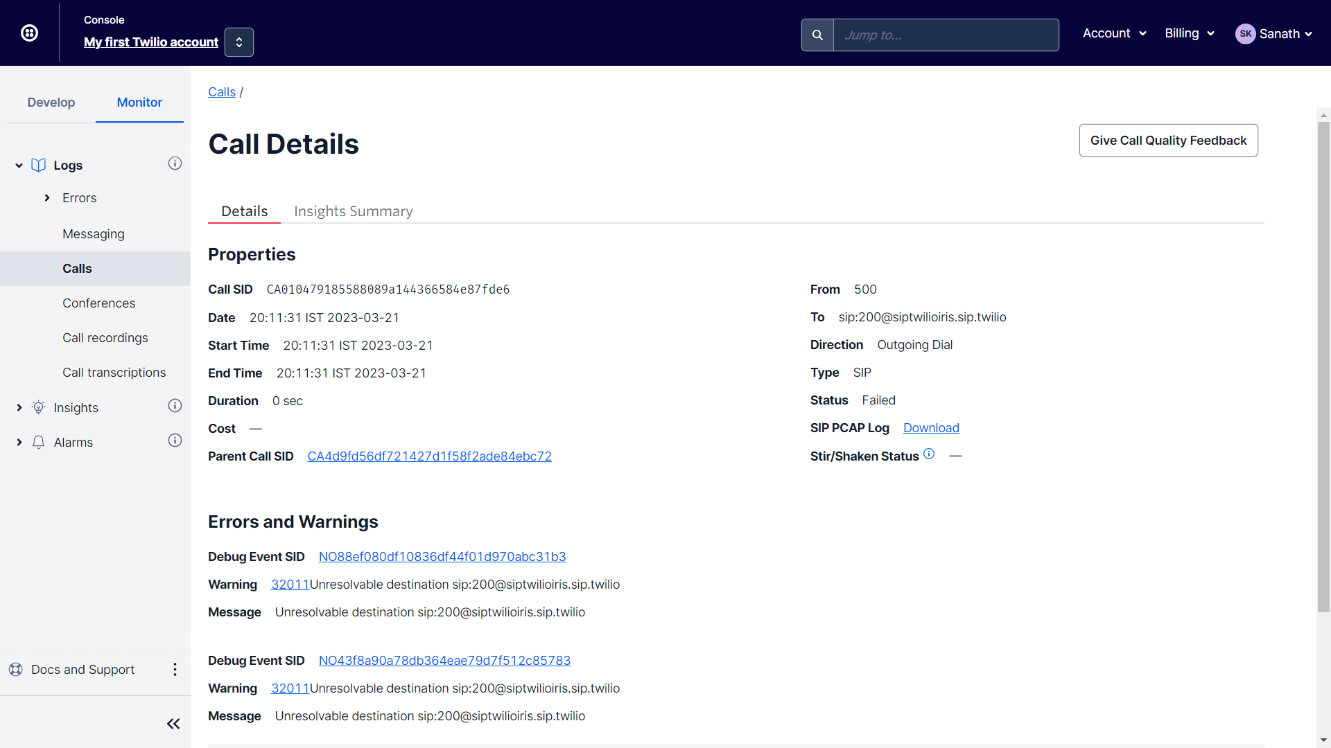Open the Billing menu
The height and width of the screenshot is (748, 1331).
point(1190,33)
